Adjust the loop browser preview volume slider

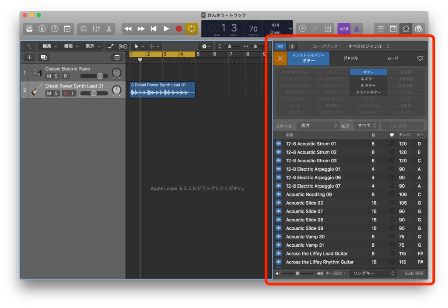click(298, 273)
